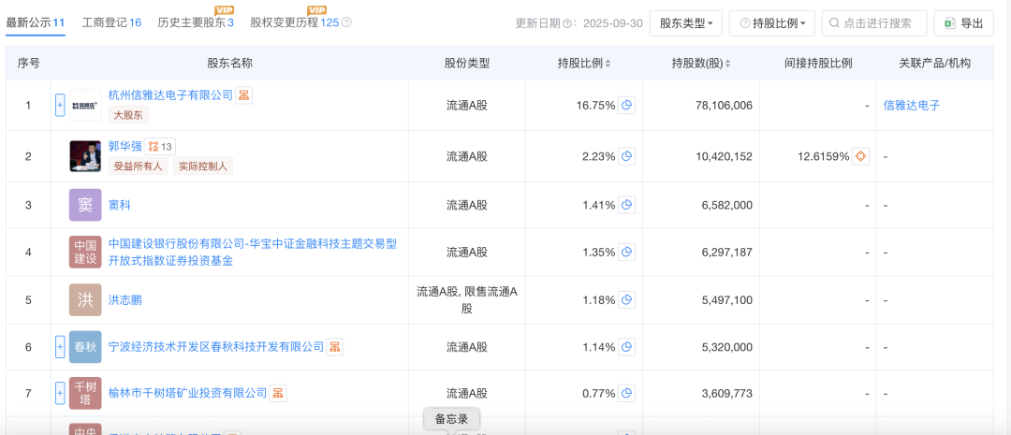1011x435 pixels.
Task: Click the 大股东 tag
Action: [x=129, y=115]
